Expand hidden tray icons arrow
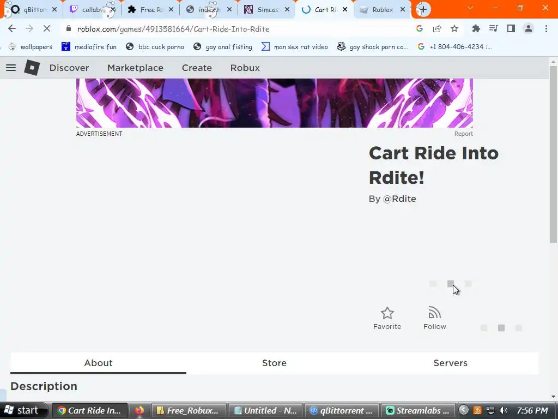The height and width of the screenshot is (419, 558). click(x=463, y=410)
